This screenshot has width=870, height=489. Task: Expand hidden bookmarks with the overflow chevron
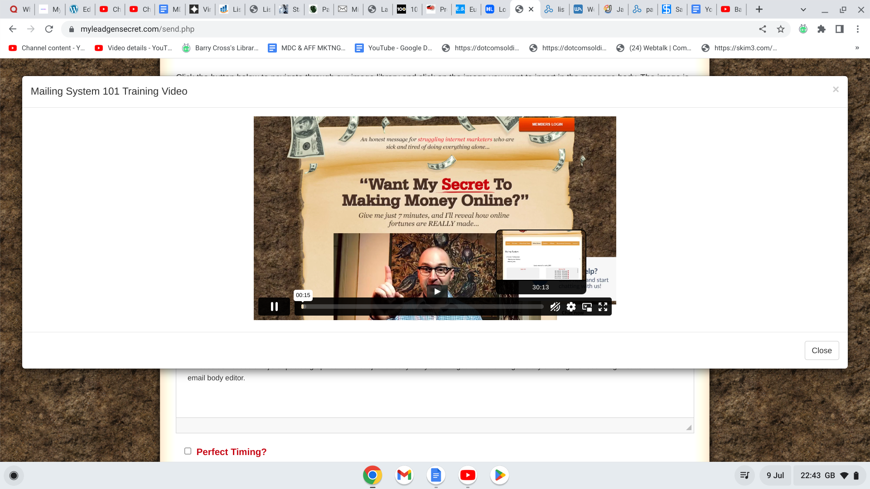pyautogui.click(x=857, y=48)
